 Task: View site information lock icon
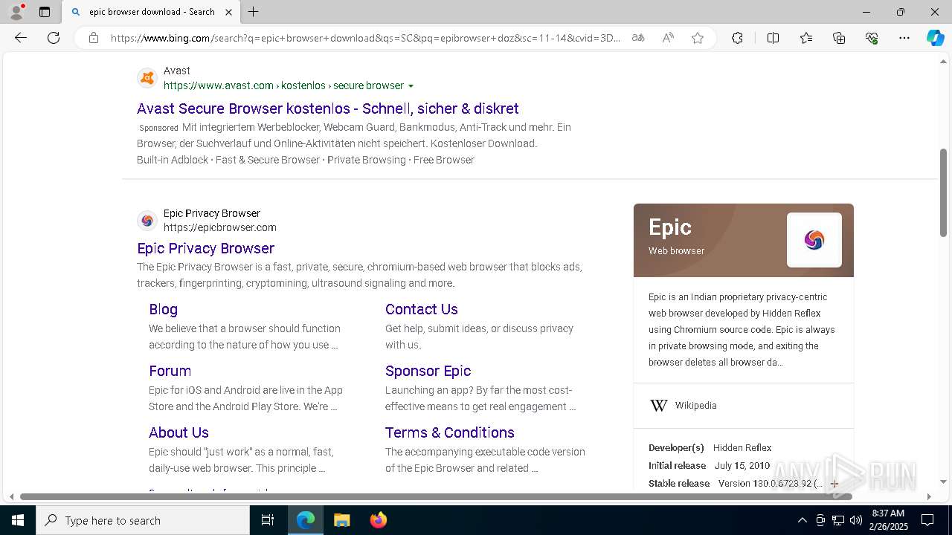pyautogui.click(x=94, y=38)
